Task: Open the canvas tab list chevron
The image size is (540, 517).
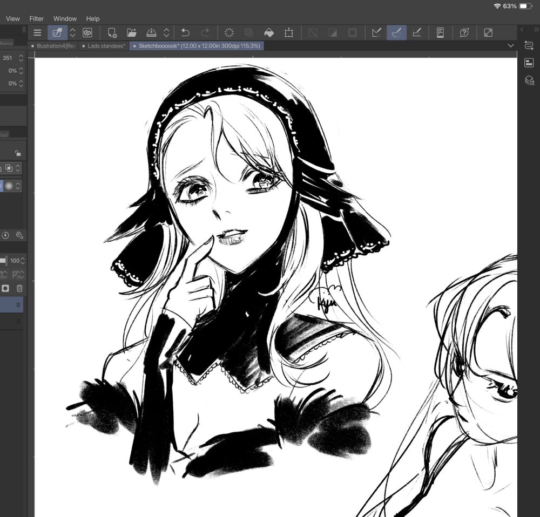Action: pos(511,45)
